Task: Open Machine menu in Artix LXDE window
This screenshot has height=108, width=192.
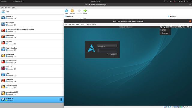Action: coord(72,24)
